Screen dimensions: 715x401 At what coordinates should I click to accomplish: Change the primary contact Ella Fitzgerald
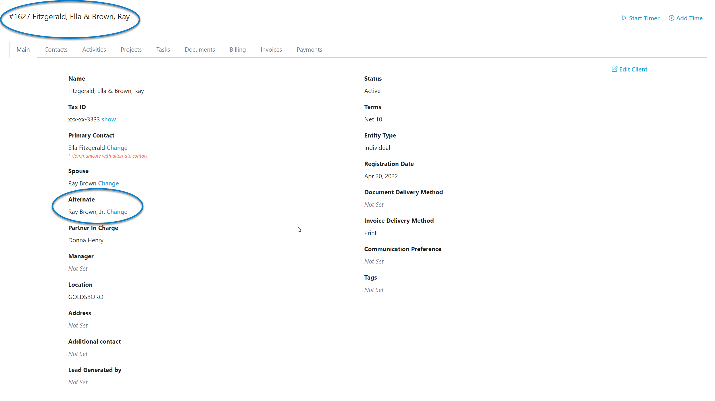(117, 148)
